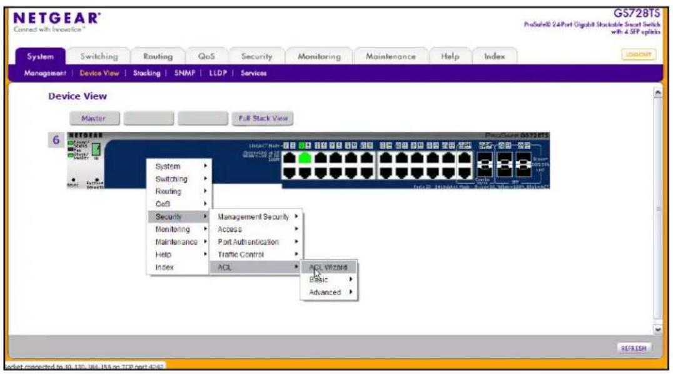Expand arrow beside context menu System
Viewport: 673px width, 374px height.
(205, 166)
